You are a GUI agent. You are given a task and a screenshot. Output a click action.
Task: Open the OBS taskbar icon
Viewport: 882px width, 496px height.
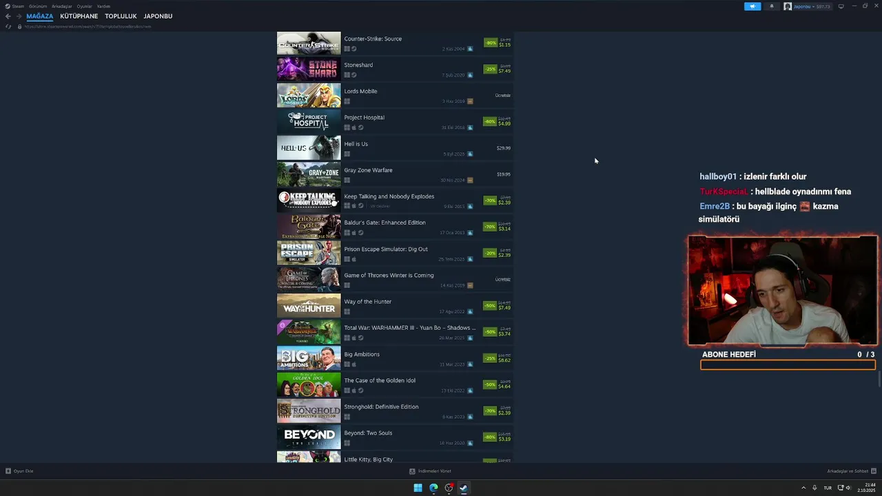pyautogui.click(x=449, y=488)
